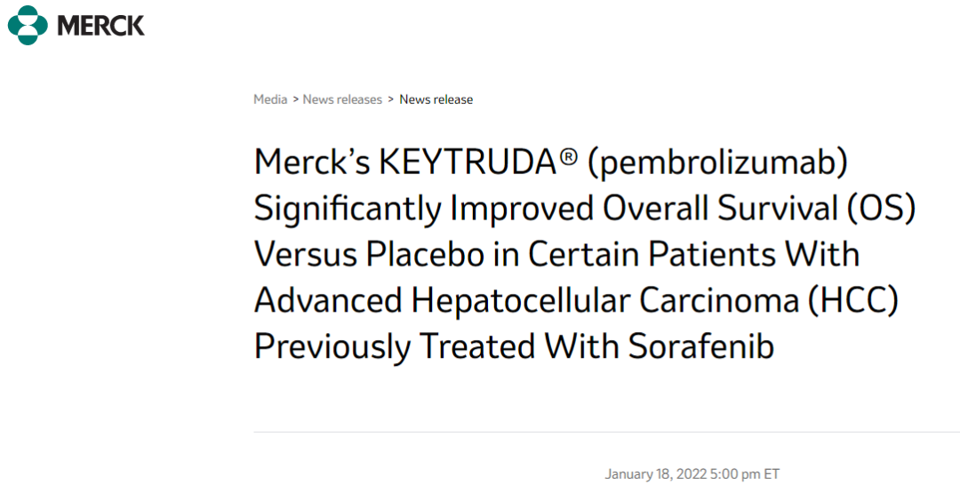
Task: Select the current News release breadcrumb
Action: click(x=436, y=99)
